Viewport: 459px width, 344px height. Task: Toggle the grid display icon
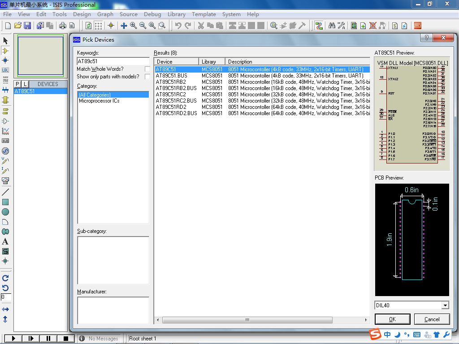[x=98, y=26]
